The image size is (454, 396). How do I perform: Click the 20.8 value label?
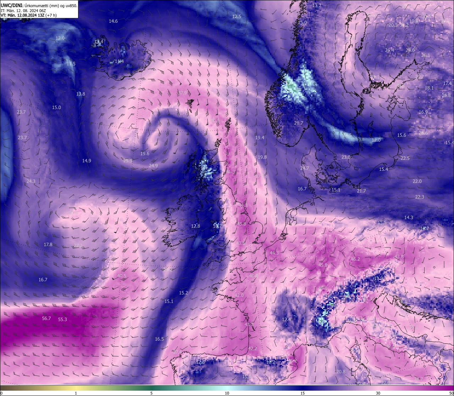tap(340, 372)
